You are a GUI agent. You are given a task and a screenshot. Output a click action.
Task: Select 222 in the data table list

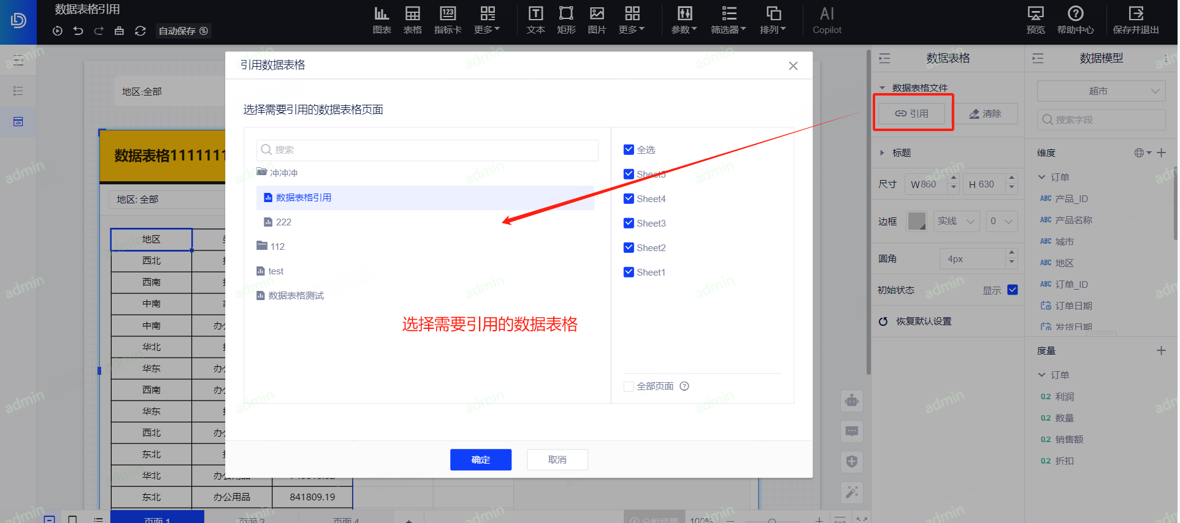[x=283, y=222]
